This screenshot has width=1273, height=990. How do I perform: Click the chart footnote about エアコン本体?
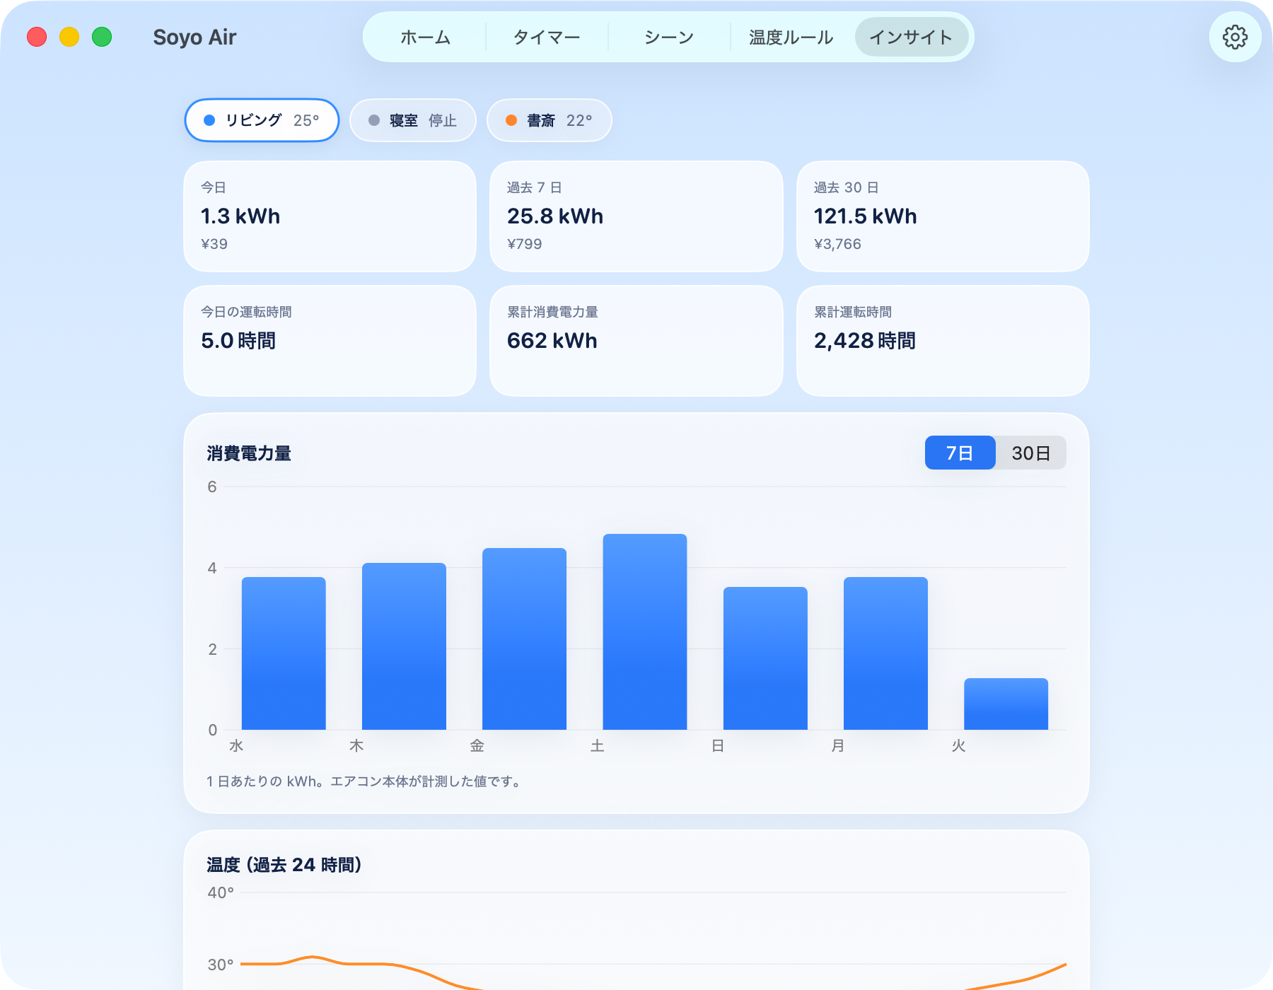pyautogui.click(x=365, y=781)
